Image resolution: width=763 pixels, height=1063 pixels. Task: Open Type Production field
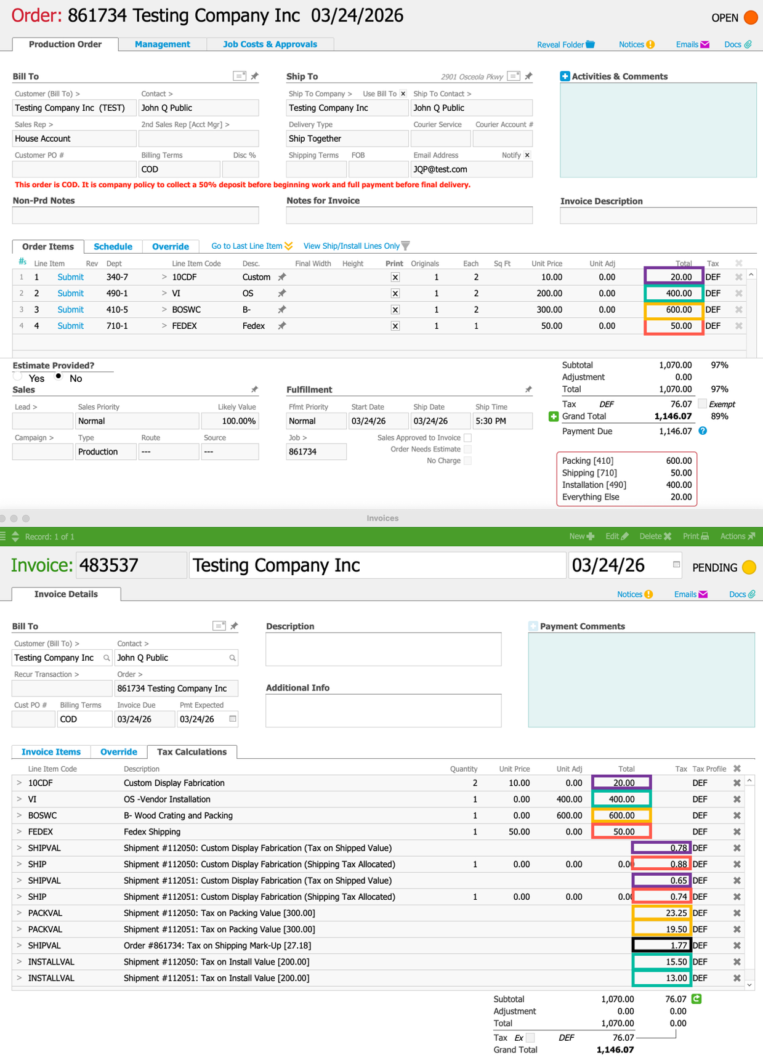point(105,451)
